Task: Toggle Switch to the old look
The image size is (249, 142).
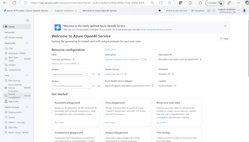Action: (161, 11)
